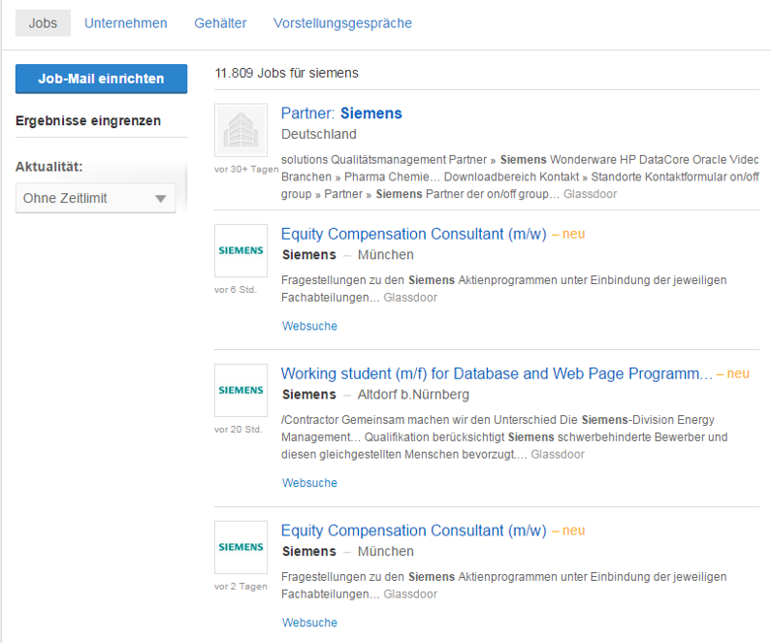Open the Gehälter tab

220,23
